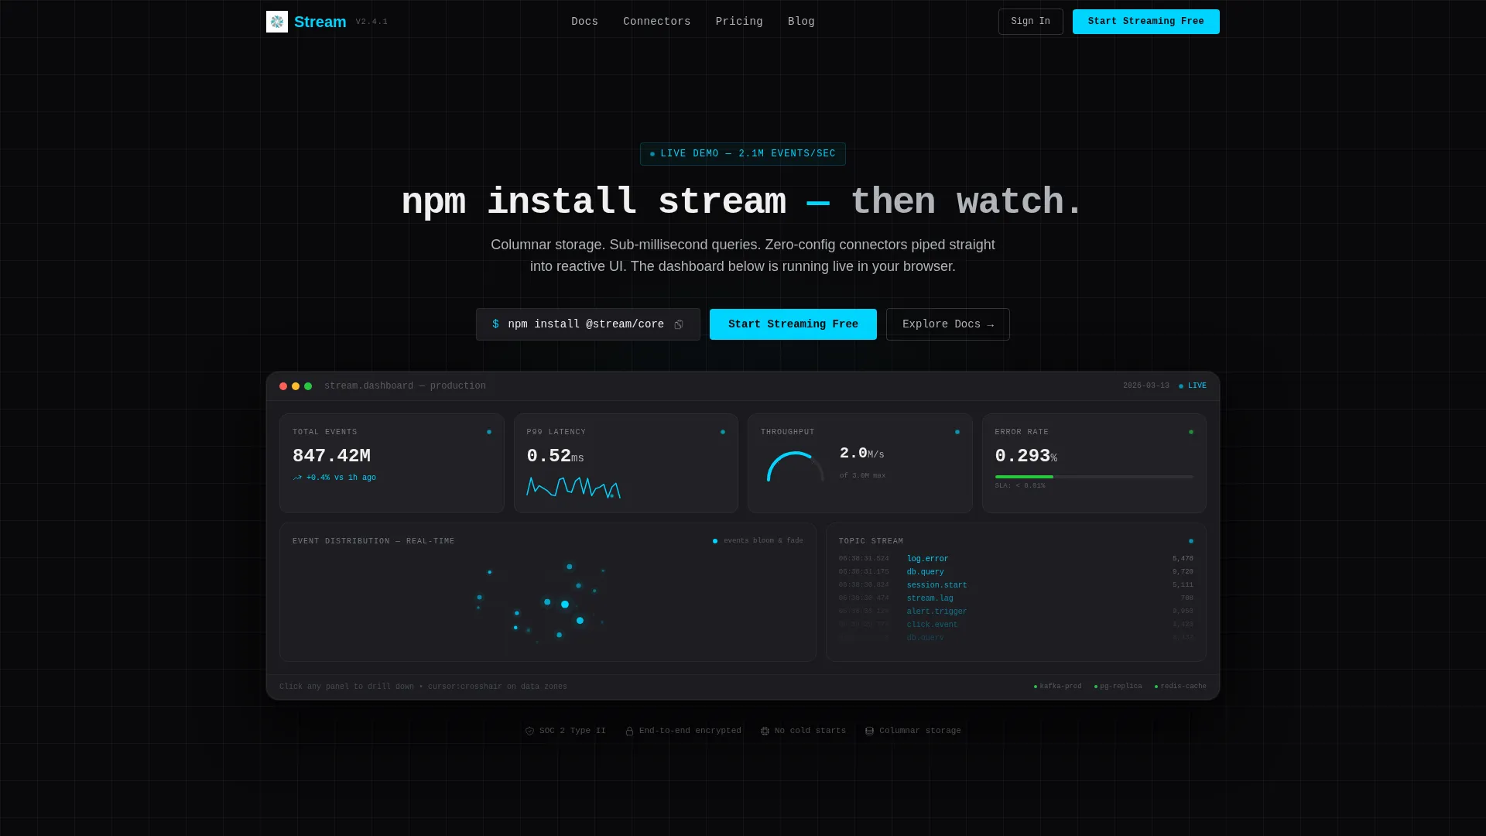The height and width of the screenshot is (836, 1486).
Task: Click hero Start Streaming Free button
Action: pyautogui.click(x=793, y=324)
